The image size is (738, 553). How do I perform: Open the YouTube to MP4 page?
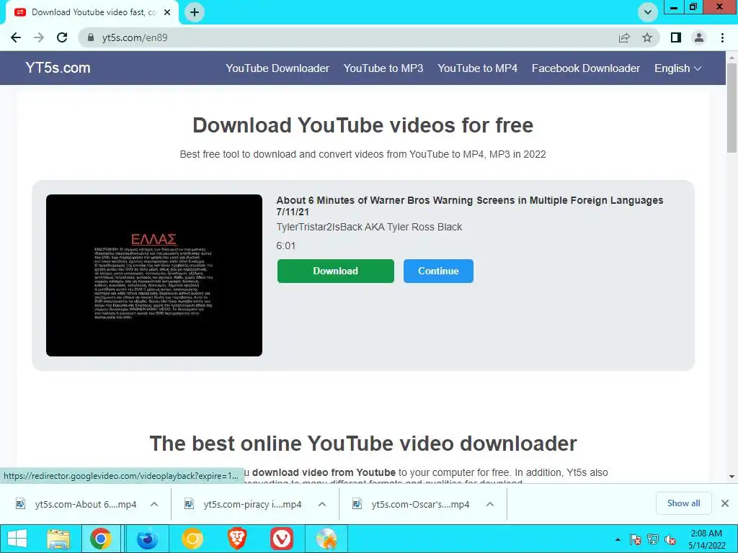point(477,68)
